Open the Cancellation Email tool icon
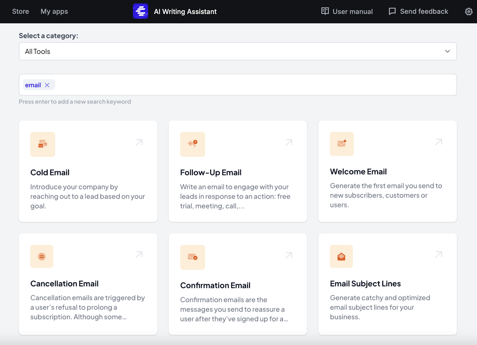Screen dimensions: 477x345 (42, 256)
